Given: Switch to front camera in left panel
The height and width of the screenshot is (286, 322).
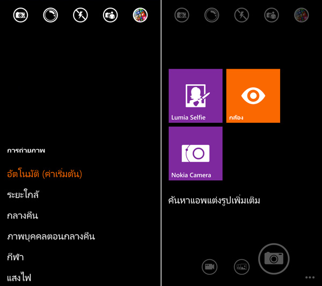Looking at the screenshot, I should pyautogui.click(x=110, y=15).
